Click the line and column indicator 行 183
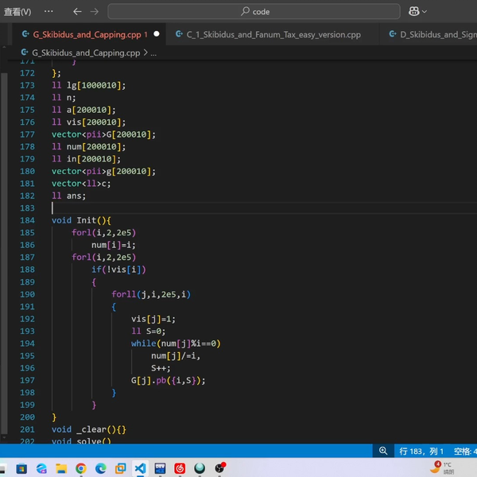This screenshot has width=477, height=477. pyautogui.click(x=421, y=451)
